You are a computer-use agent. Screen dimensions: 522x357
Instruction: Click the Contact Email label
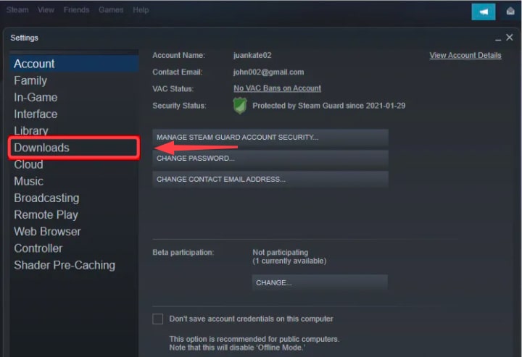[x=178, y=72]
